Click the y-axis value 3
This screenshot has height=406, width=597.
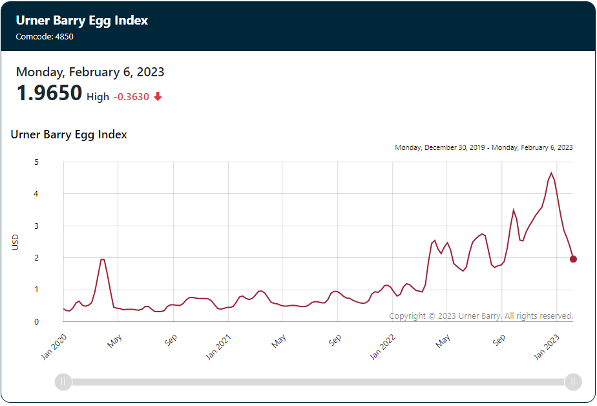(x=37, y=226)
